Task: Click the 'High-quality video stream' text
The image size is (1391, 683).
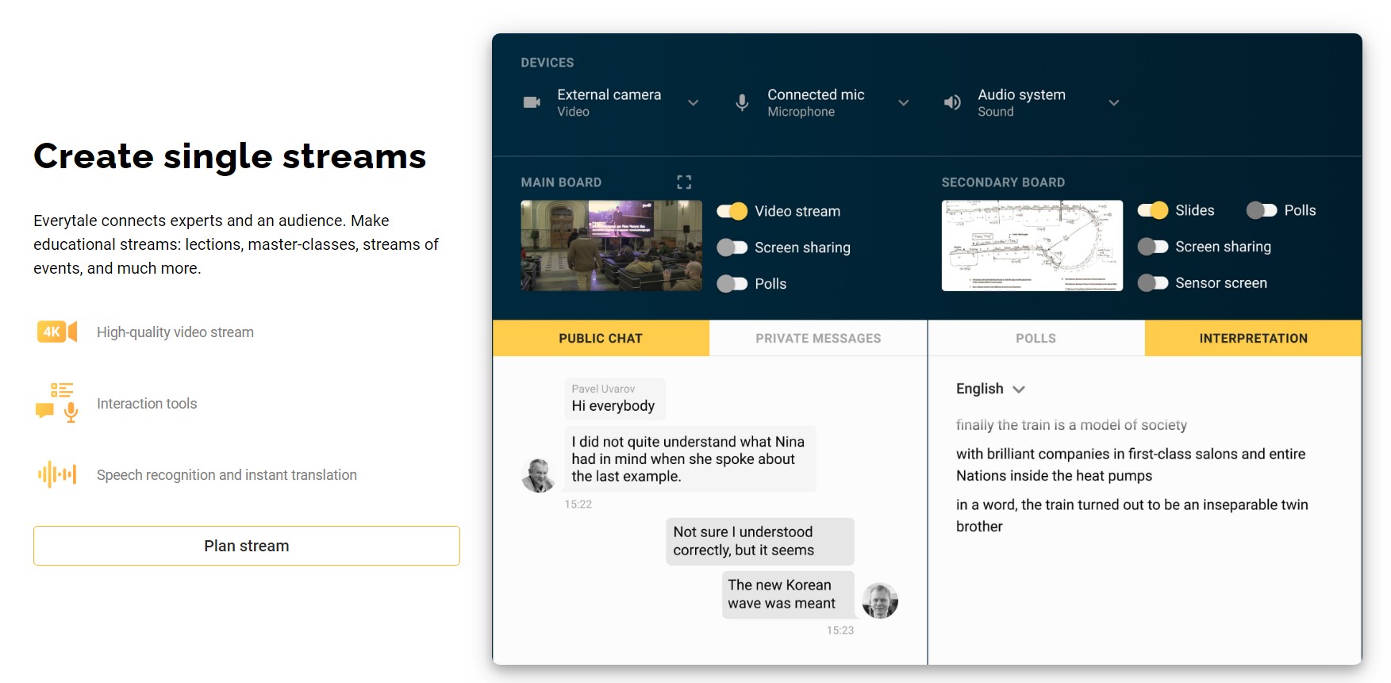Action: pos(175,332)
